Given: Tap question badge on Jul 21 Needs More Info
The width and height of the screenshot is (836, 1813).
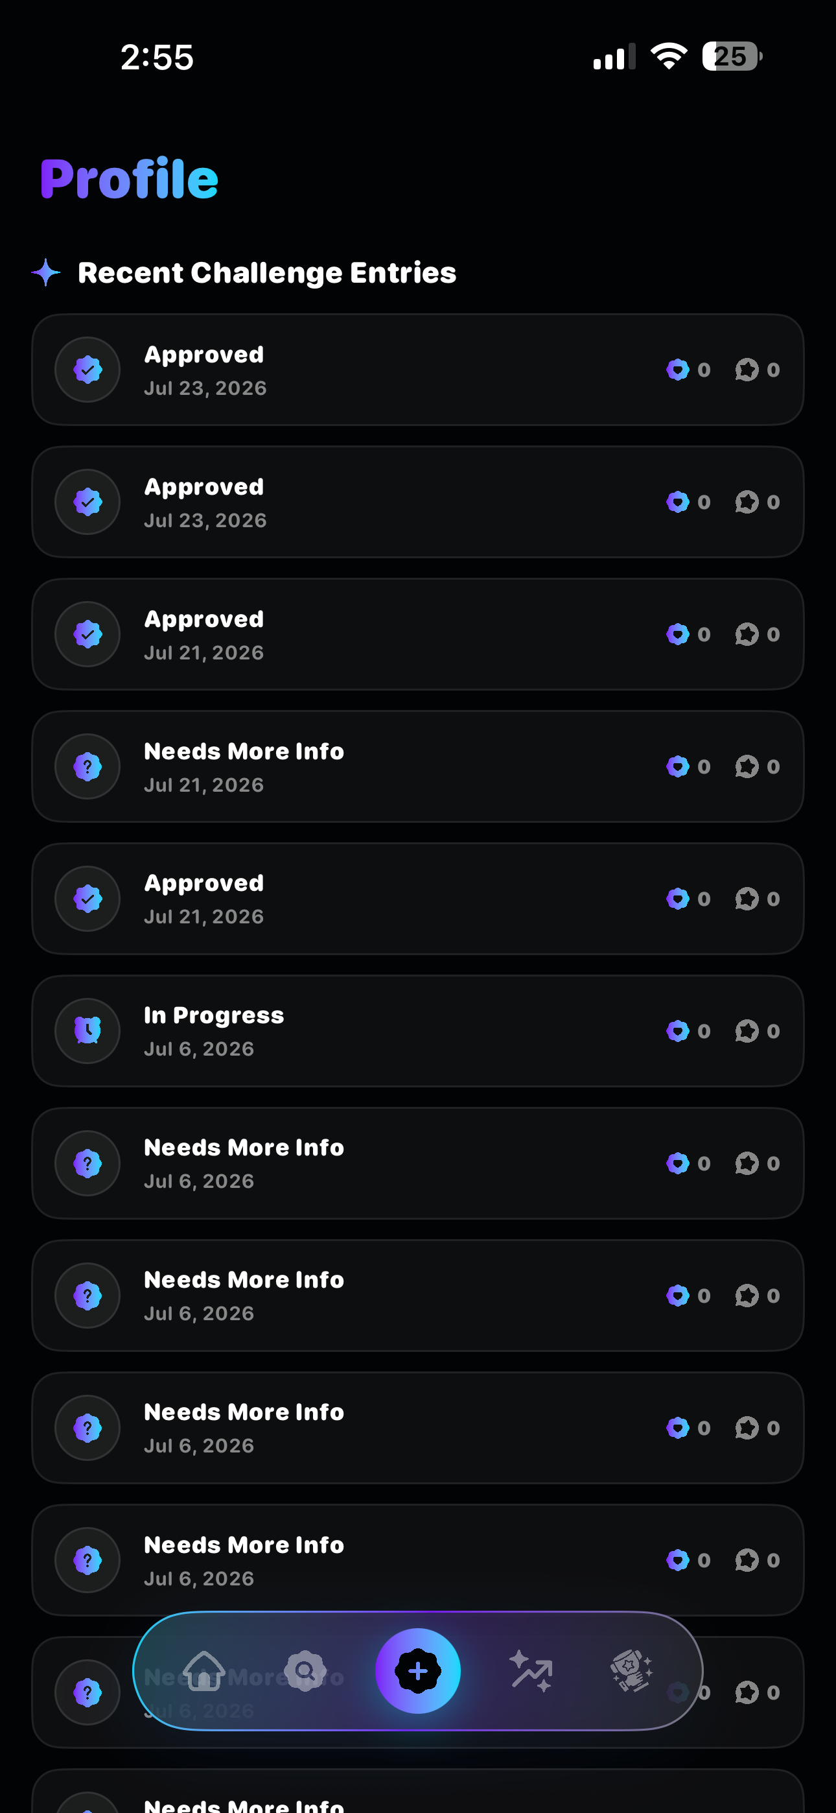Looking at the screenshot, I should click(88, 766).
